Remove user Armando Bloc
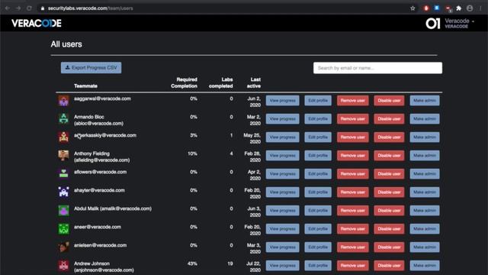 pyautogui.click(x=352, y=119)
